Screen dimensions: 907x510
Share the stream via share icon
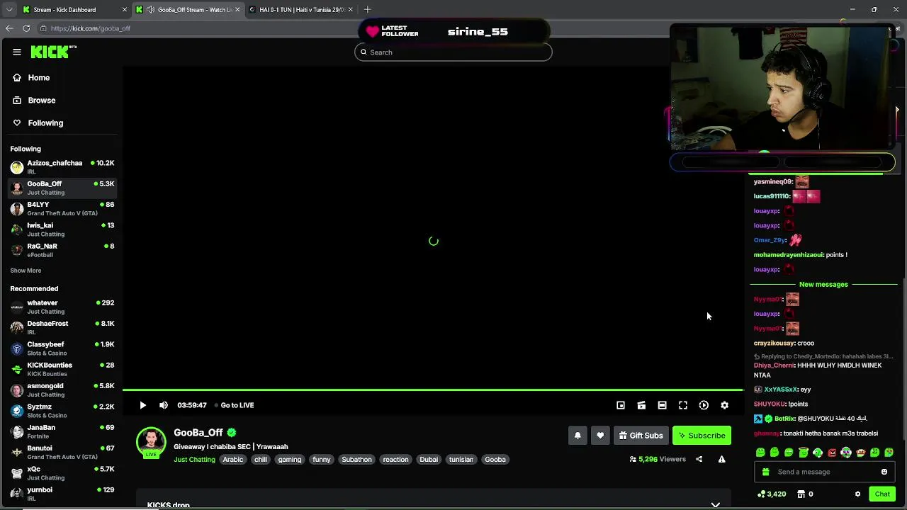tap(699, 459)
